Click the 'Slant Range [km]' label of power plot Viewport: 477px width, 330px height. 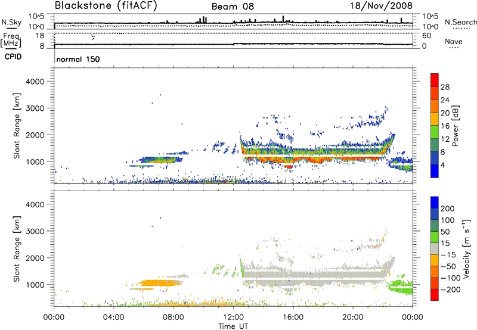tap(17, 126)
